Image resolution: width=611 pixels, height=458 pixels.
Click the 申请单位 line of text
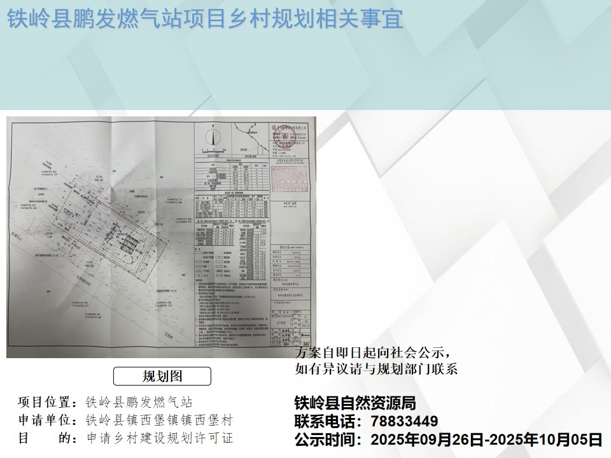pyautogui.click(x=125, y=420)
